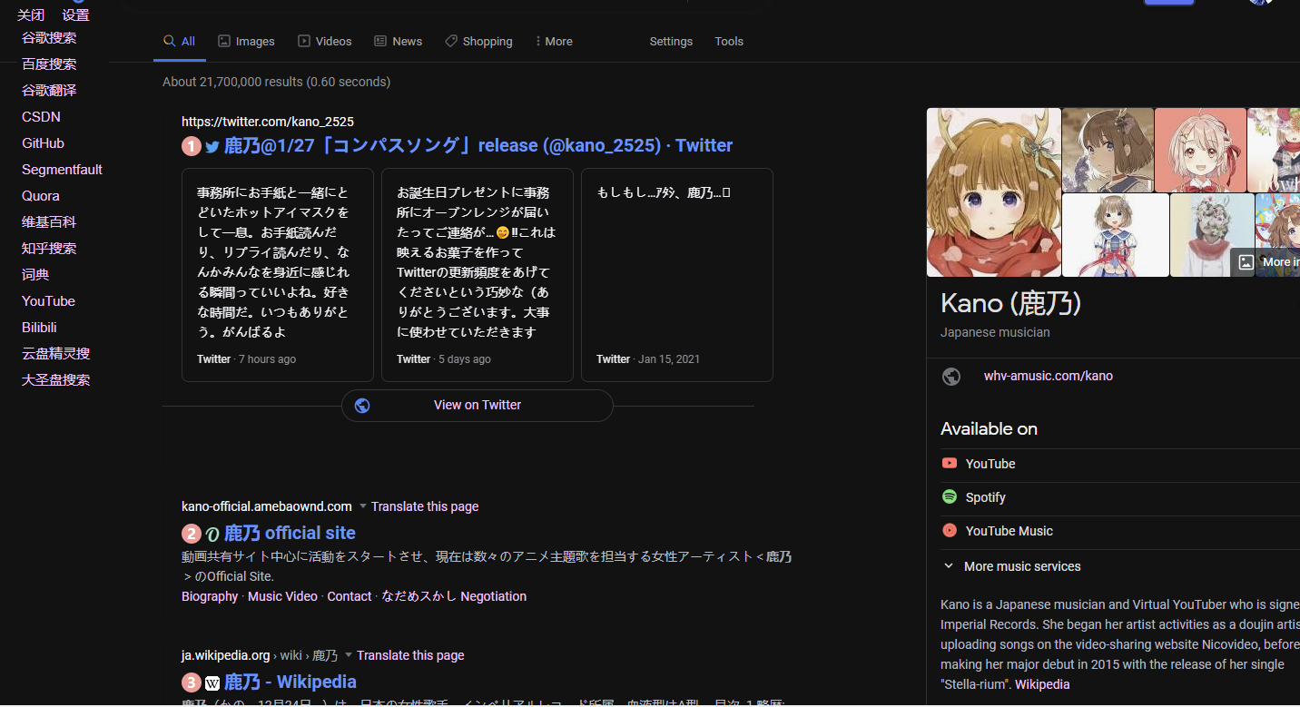Open the なだめスカし Negotiation sitelink
The width and height of the screenshot is (1300, 707).
pos(454,596)
